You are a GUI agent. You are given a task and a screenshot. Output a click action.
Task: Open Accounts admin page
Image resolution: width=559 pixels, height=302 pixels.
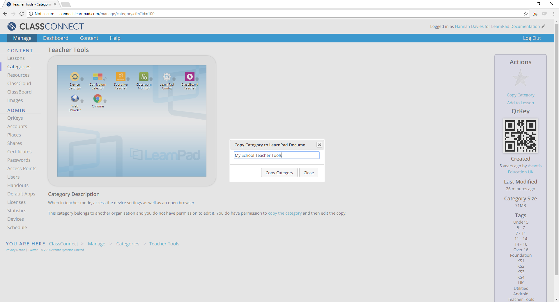click(x=17, y=127)
